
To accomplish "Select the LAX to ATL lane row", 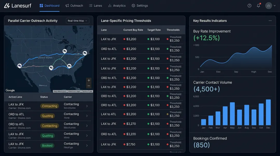I will (141, 114).
